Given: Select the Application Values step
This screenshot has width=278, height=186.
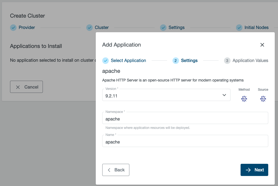Looking at the screenshot, I should [x=246, y=61].
